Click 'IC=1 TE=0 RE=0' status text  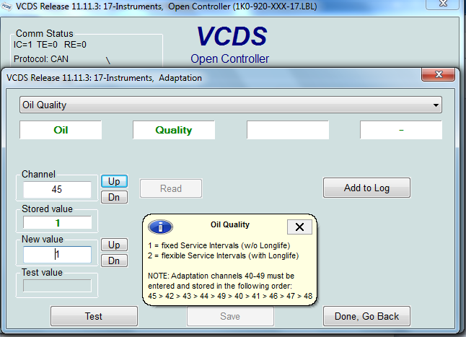coord(50,45)
